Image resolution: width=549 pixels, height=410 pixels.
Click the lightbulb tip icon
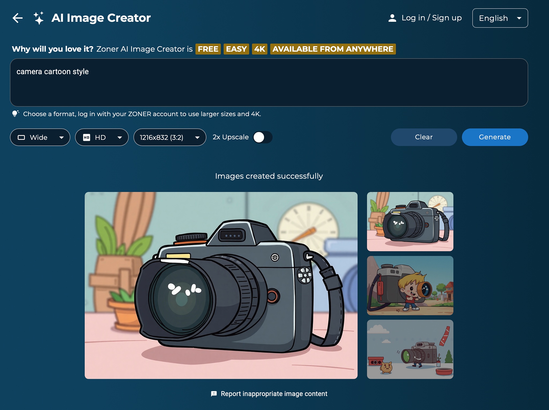coord(15,114)
